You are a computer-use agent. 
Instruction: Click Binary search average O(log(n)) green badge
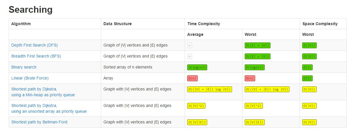coord(197,67)
